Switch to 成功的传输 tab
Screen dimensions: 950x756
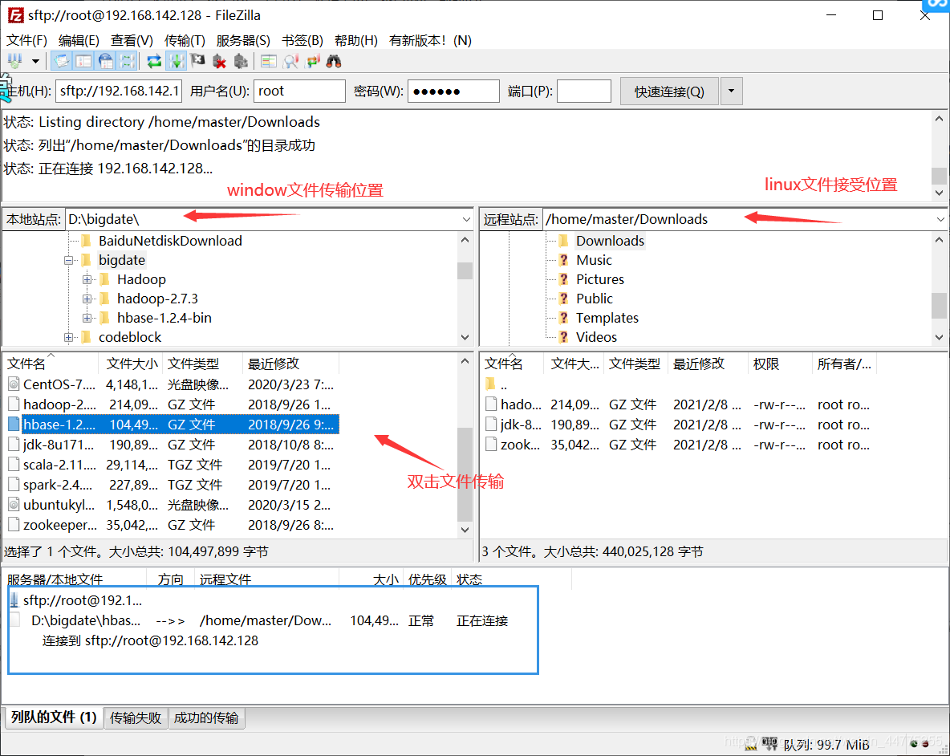(x=206, y=717)
